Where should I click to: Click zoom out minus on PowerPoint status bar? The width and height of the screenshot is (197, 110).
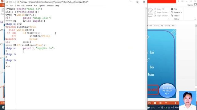[x=170, y=103]
